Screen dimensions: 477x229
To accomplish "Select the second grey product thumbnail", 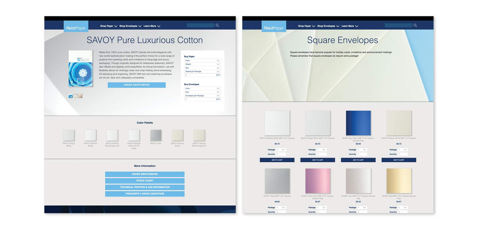I will pos(75,96).
